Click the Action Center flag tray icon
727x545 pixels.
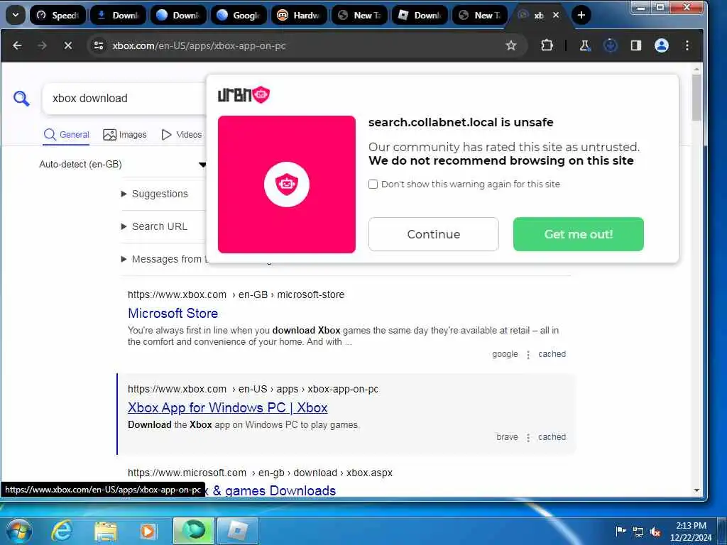point(621,531)
